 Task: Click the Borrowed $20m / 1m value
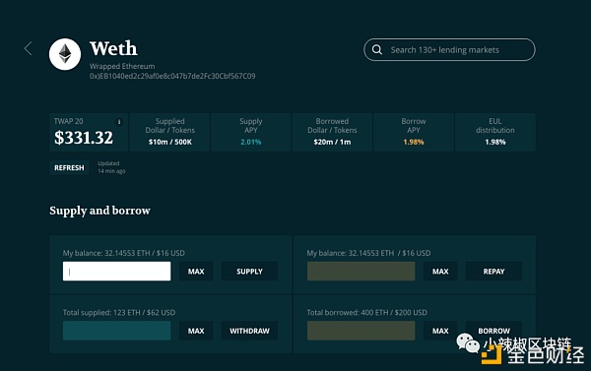332,142
